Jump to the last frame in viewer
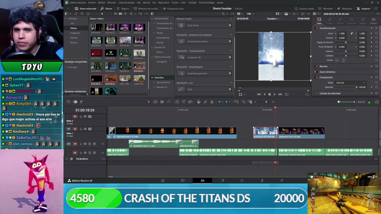 pyautogui.click(x=280, y=94)
